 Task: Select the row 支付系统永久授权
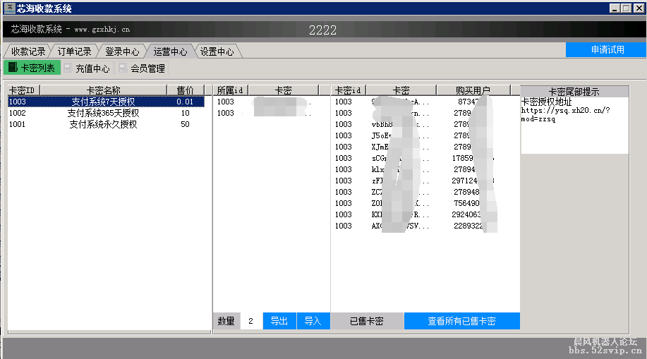[x=106, y=124]
